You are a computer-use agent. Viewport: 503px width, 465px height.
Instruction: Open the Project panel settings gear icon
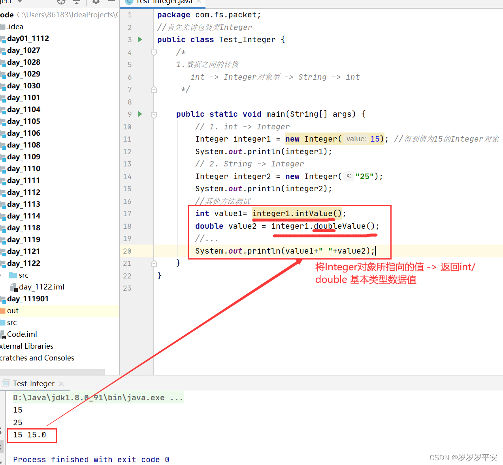point(95,2)
